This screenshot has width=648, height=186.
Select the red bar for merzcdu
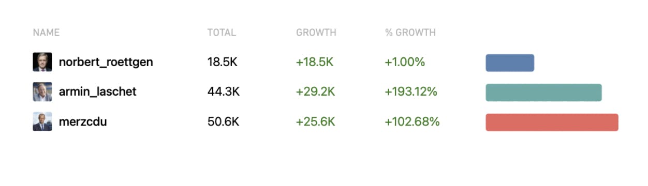[x=552, y=122]
